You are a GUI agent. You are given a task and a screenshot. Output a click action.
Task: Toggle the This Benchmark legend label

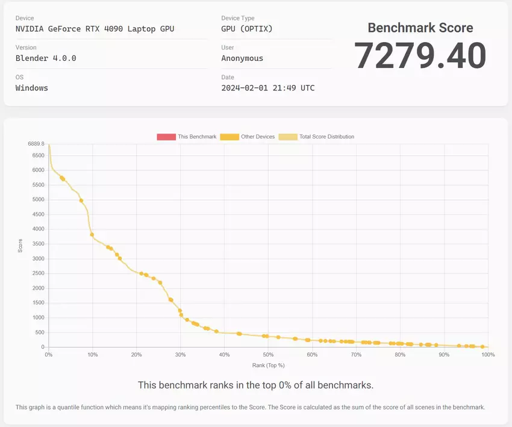197,137
